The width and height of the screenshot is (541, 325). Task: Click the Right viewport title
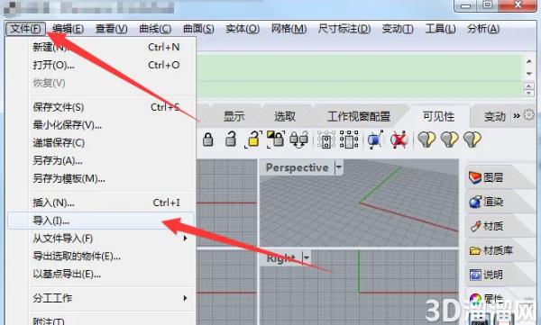(x=280, y=257)
